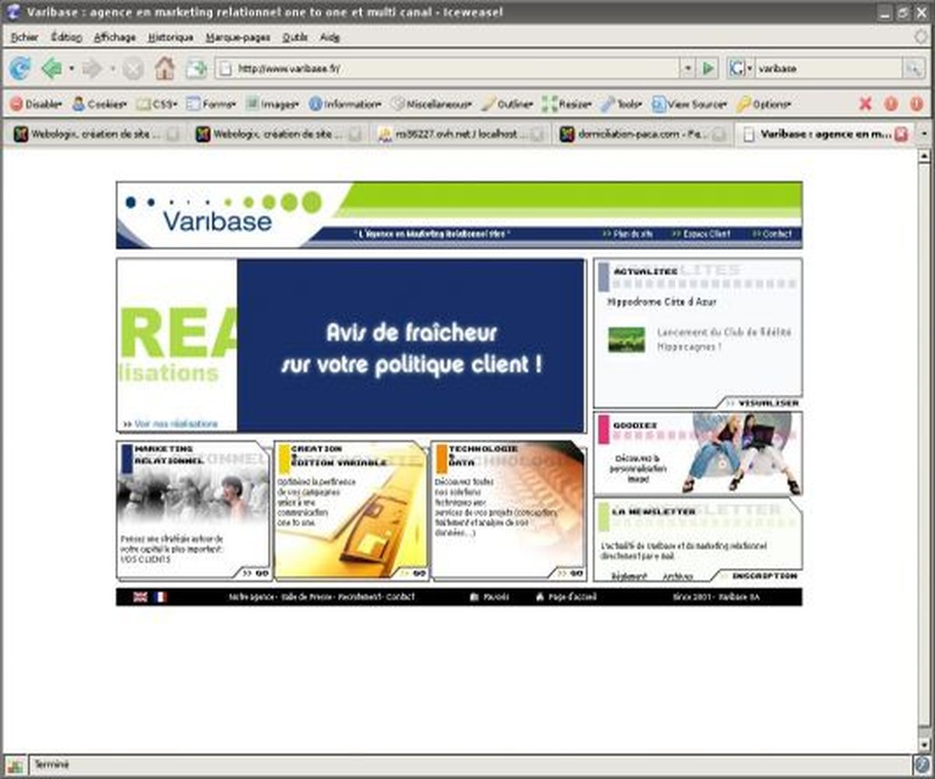935x779 pixels.
Task: Click Go in the Marketing Relationnel box
Action: coord(256,573)
